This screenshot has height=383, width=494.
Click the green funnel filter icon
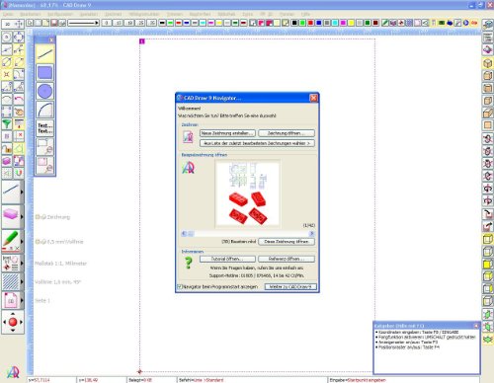pyautogui.click(x=7, y=123)
